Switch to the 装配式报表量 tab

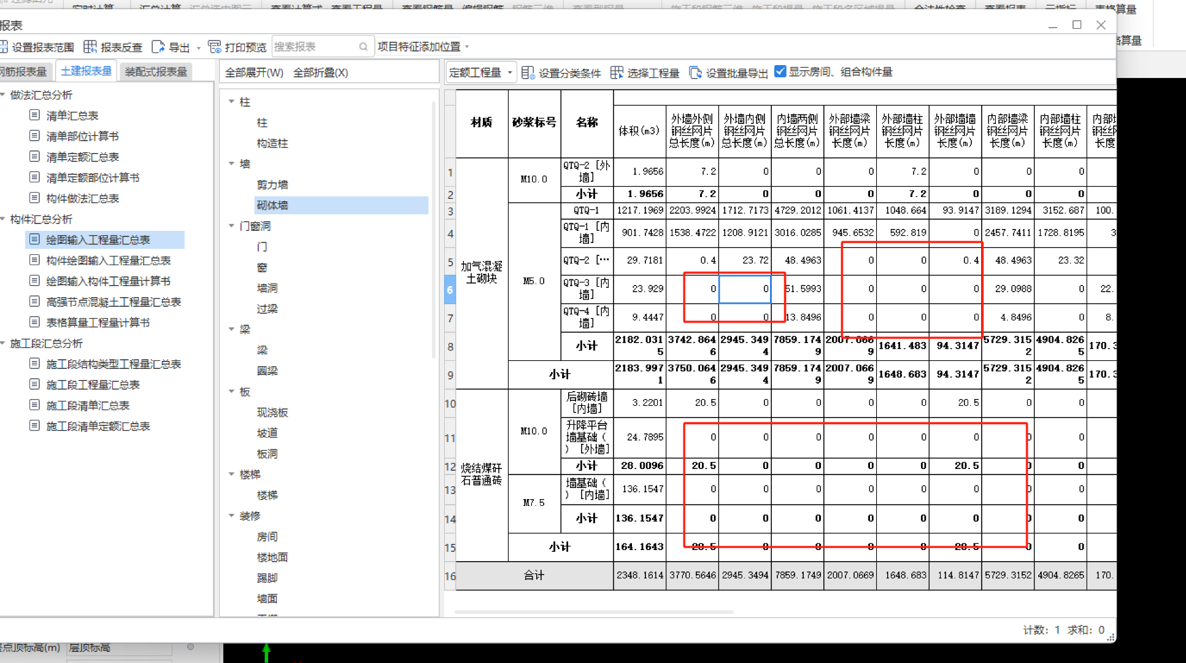[x=156, y=72]
